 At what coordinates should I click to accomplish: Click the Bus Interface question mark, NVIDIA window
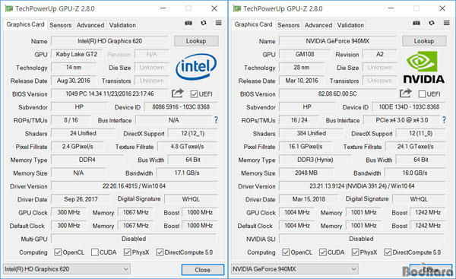point(444,120)
